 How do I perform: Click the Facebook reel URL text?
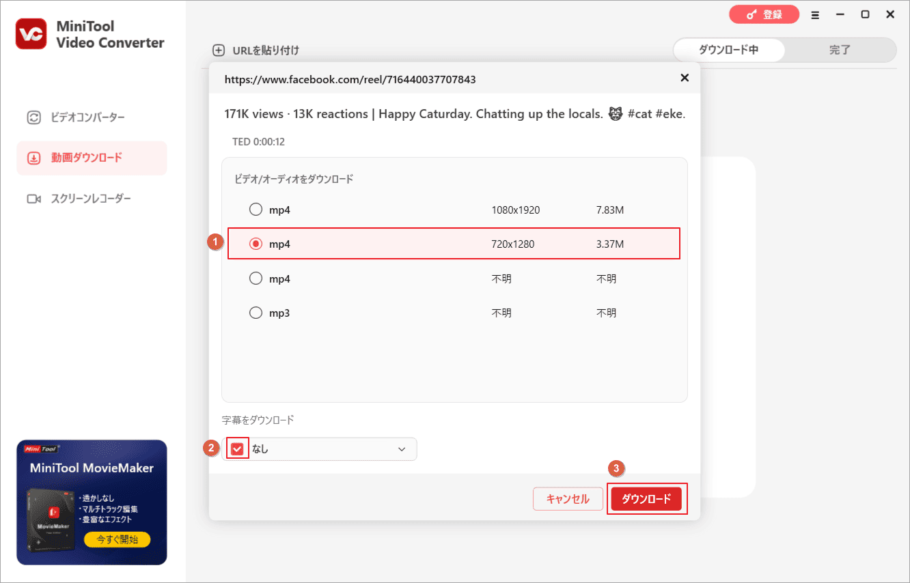[350, 79]
